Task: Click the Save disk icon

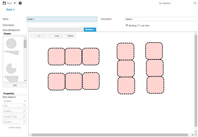Action: [4, 3]
